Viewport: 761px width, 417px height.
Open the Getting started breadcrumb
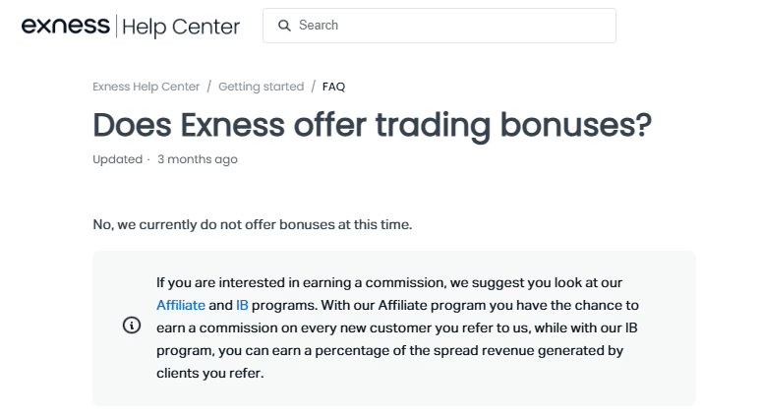(262, 87)
